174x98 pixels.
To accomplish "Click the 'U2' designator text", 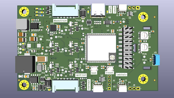I will [102, 75].
